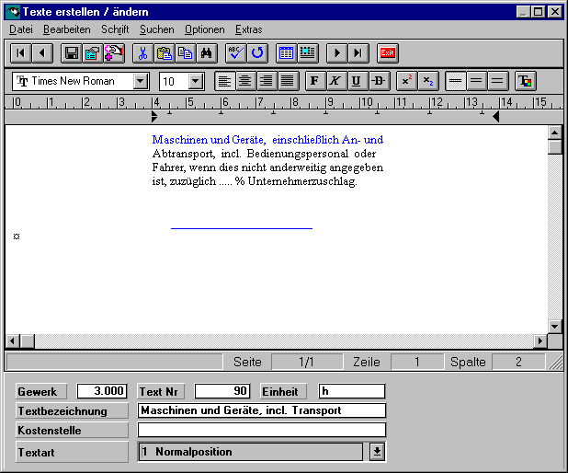Expand the Textart Normalposition dropdown
Image resolution: width=568 pixels, height=473 pixels.
[x=377, y=452]
